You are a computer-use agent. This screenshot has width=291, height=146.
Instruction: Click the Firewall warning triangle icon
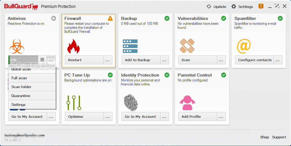pyautogui.click(x=110, y=18)
